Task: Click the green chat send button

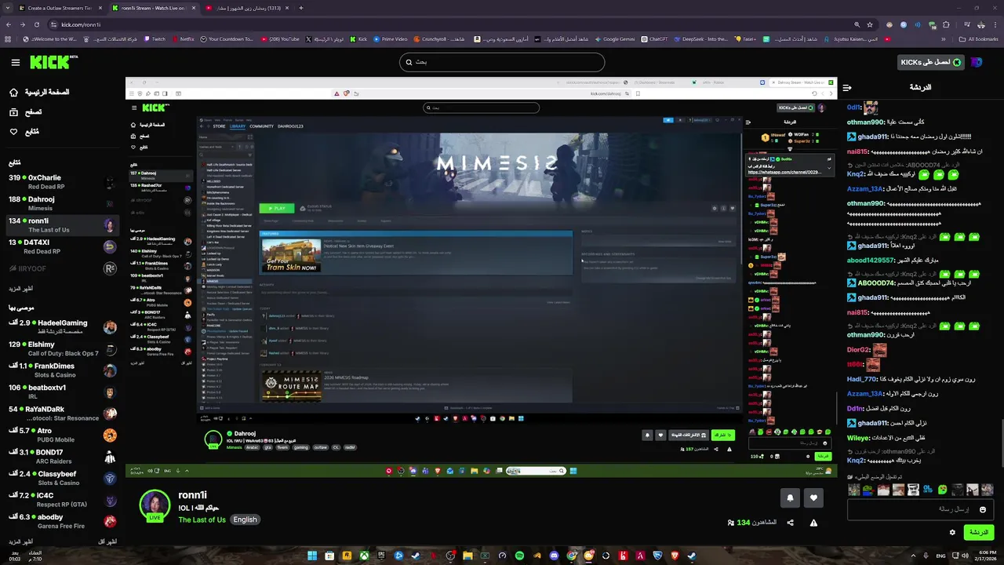Action: [x=978, y=532]
